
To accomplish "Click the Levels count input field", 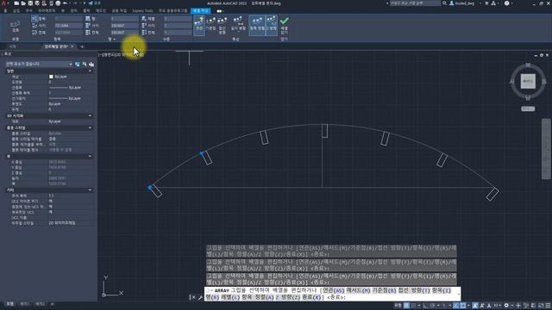I will (x=178, y=19).
